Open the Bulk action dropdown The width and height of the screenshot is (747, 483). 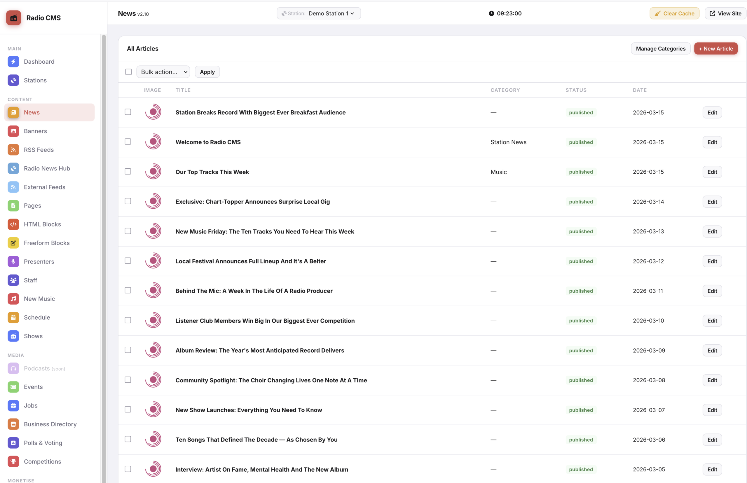point(163,72)
